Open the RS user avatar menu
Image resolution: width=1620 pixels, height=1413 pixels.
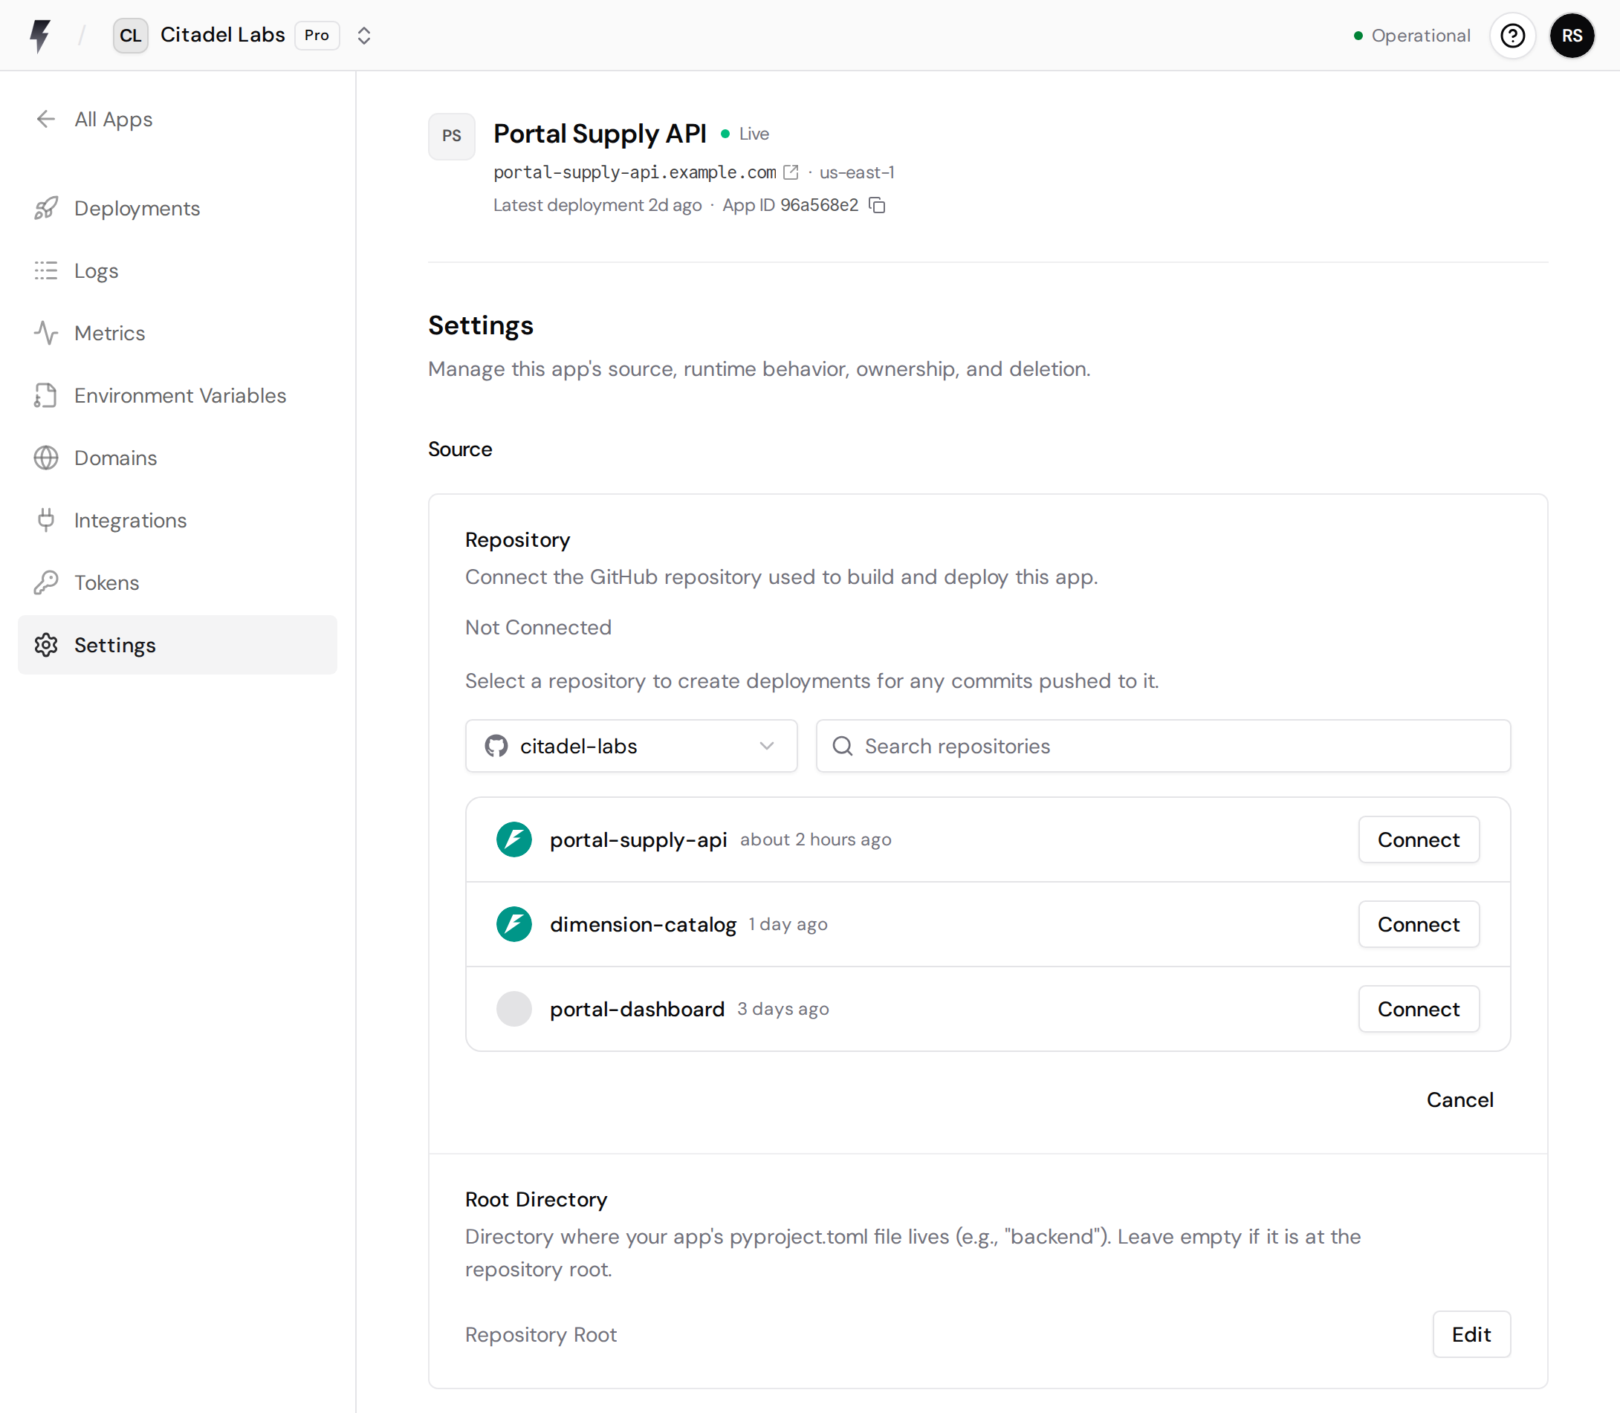(1572, 36)
